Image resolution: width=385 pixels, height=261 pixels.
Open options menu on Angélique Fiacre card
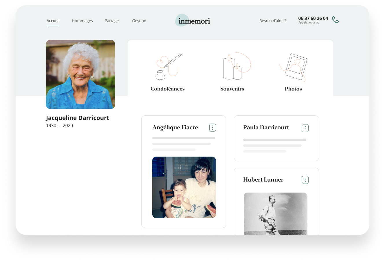click(212, 128)
